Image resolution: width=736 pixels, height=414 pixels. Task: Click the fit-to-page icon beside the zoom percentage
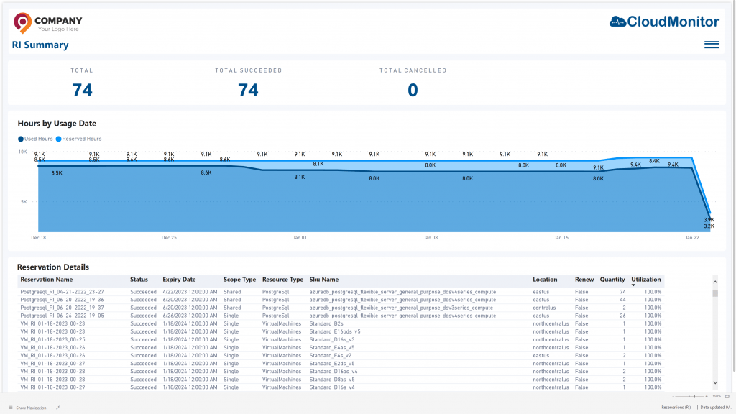[727, 396]
